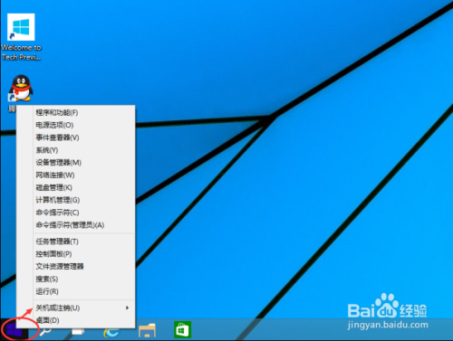
Task: Run 命令提示符(管理员)(A)
Action: coord(75,225)
